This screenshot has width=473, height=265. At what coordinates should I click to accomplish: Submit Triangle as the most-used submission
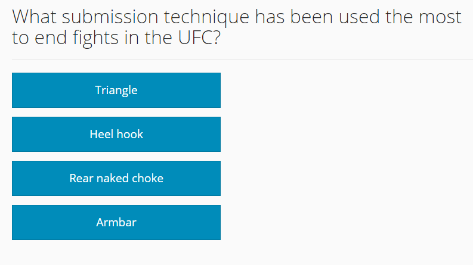[116, 90]
